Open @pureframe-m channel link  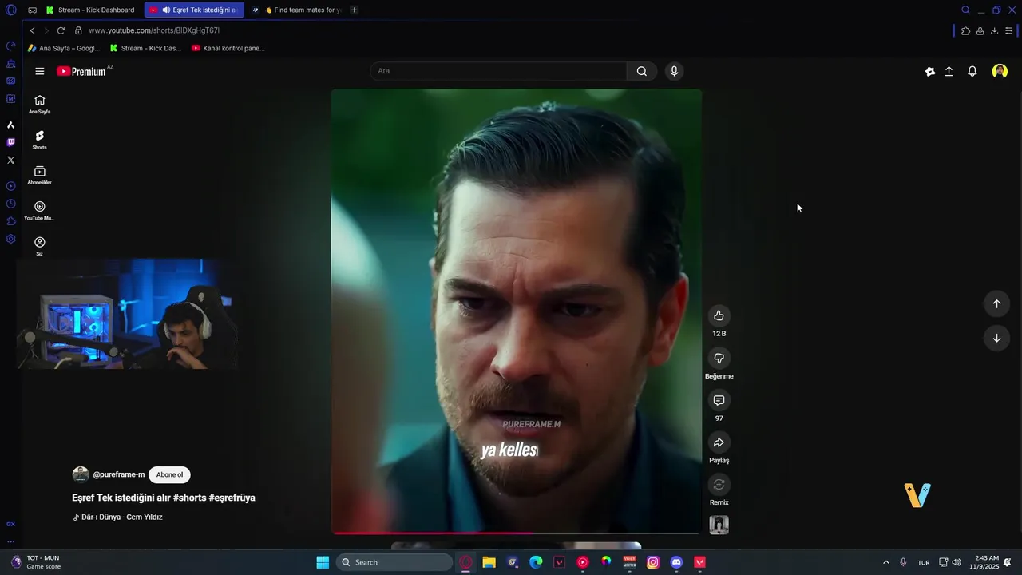119,474
